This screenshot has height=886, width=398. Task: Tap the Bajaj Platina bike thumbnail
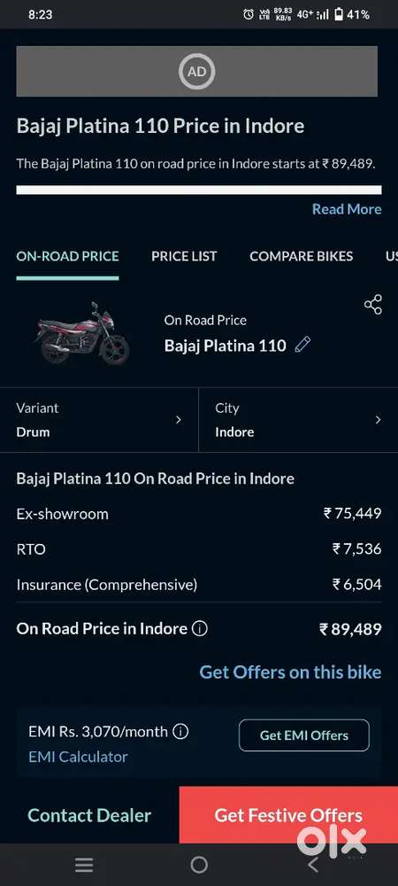click(x=84, y=333)
